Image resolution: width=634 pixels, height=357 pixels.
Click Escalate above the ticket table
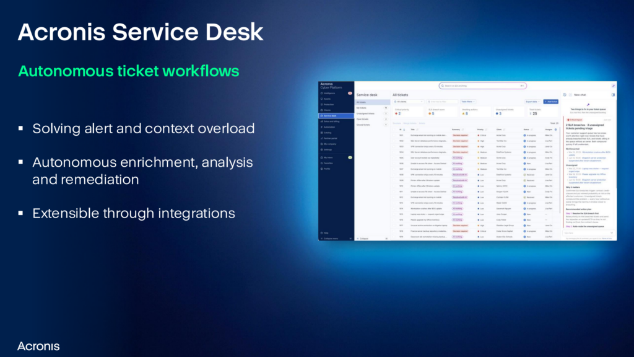397,123
